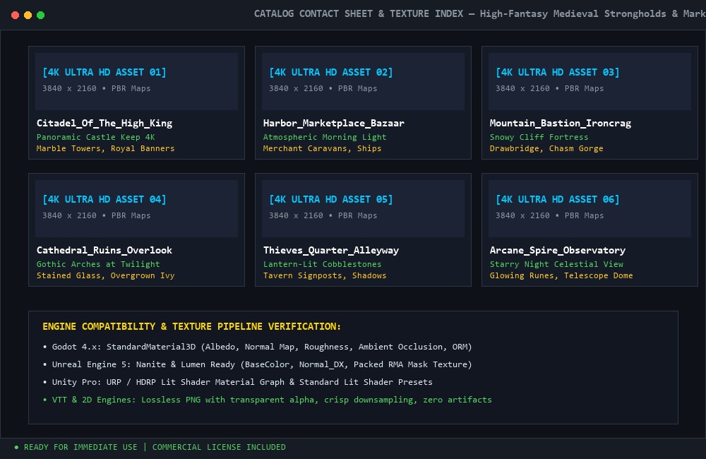Select the 'Snowy Cliff Fortress' description
This screenshot has width=706, height=459.
pyautogui.click(x=539, y=137)
